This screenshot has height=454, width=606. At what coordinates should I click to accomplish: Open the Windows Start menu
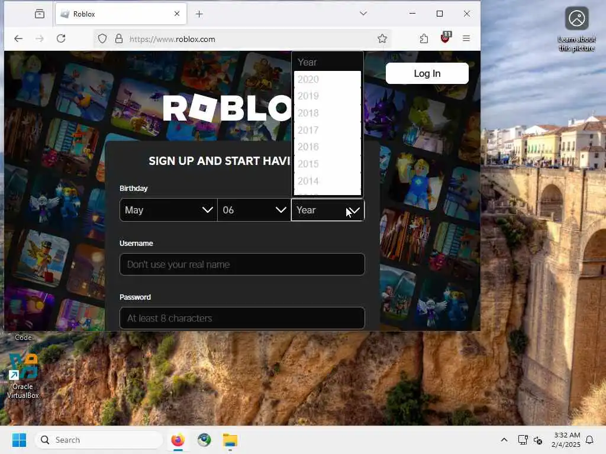pyautogui.click(x=19, y=440)
